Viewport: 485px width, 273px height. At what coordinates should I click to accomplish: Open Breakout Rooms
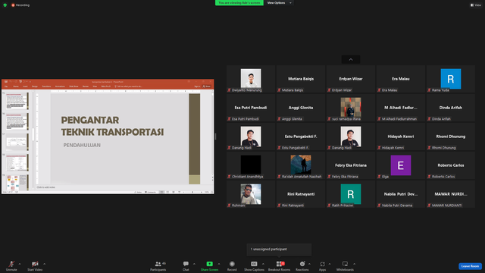(x=279, y=265)
